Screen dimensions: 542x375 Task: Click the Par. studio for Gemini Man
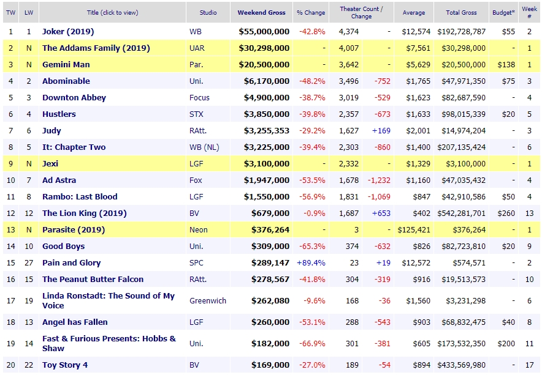pyautogui.click(x=196, y=65)
